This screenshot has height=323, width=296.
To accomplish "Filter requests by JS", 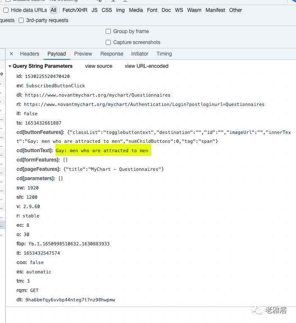I will [94, 10].
